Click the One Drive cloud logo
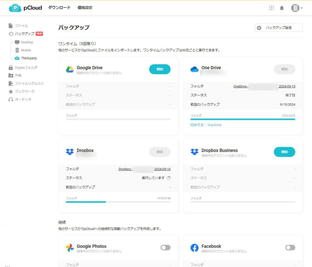 click(x=194, y=69)
